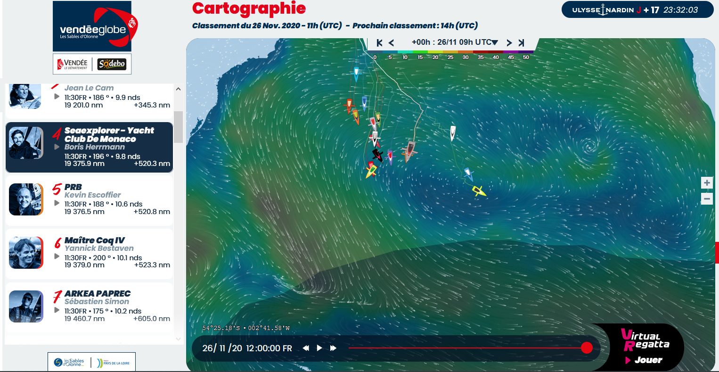Click the 26/11/20 12:00:00 FR timestamp
The width and height of the screenshot is (719, 372).
[247, 348]
